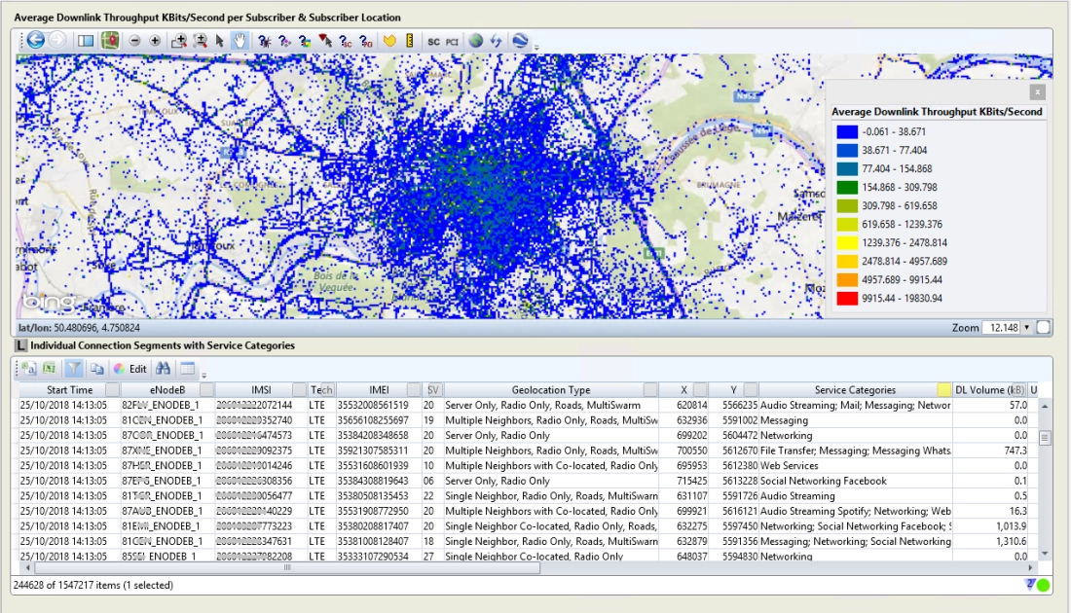Screen dimensions: 1071x613
Task: Sort by the Geolocation Type column header
Action: [550, 390]
